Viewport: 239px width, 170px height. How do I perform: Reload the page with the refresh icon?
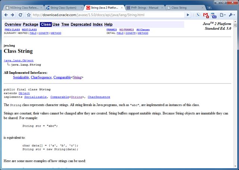point(21,15)
